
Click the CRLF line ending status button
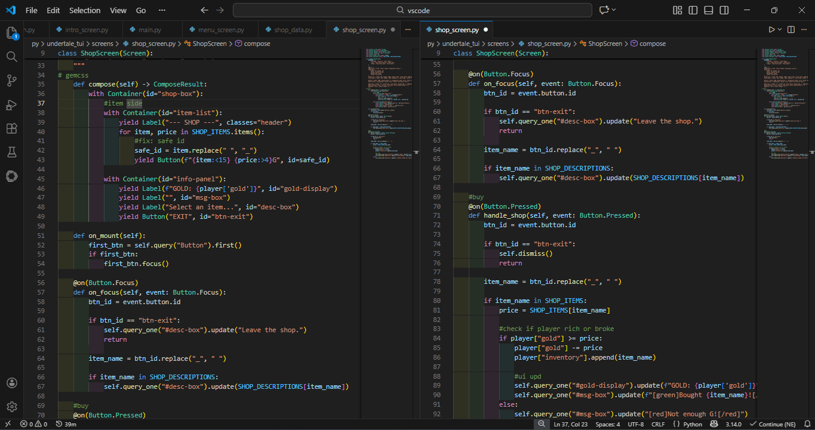pyautogui.click(x=658, y=424)
